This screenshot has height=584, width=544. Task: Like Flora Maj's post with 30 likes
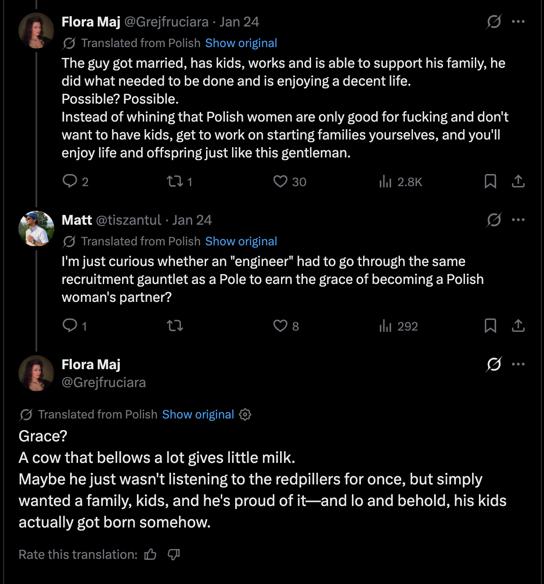[281, 181]
